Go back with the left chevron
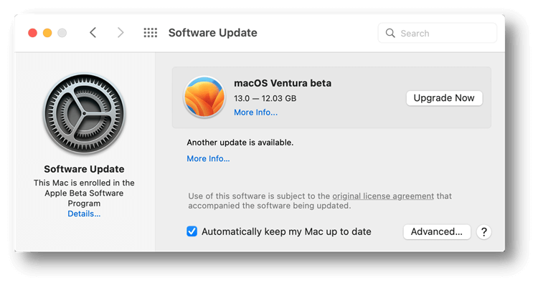The width and height of the screenshot is (538, 285). point(93,33)
